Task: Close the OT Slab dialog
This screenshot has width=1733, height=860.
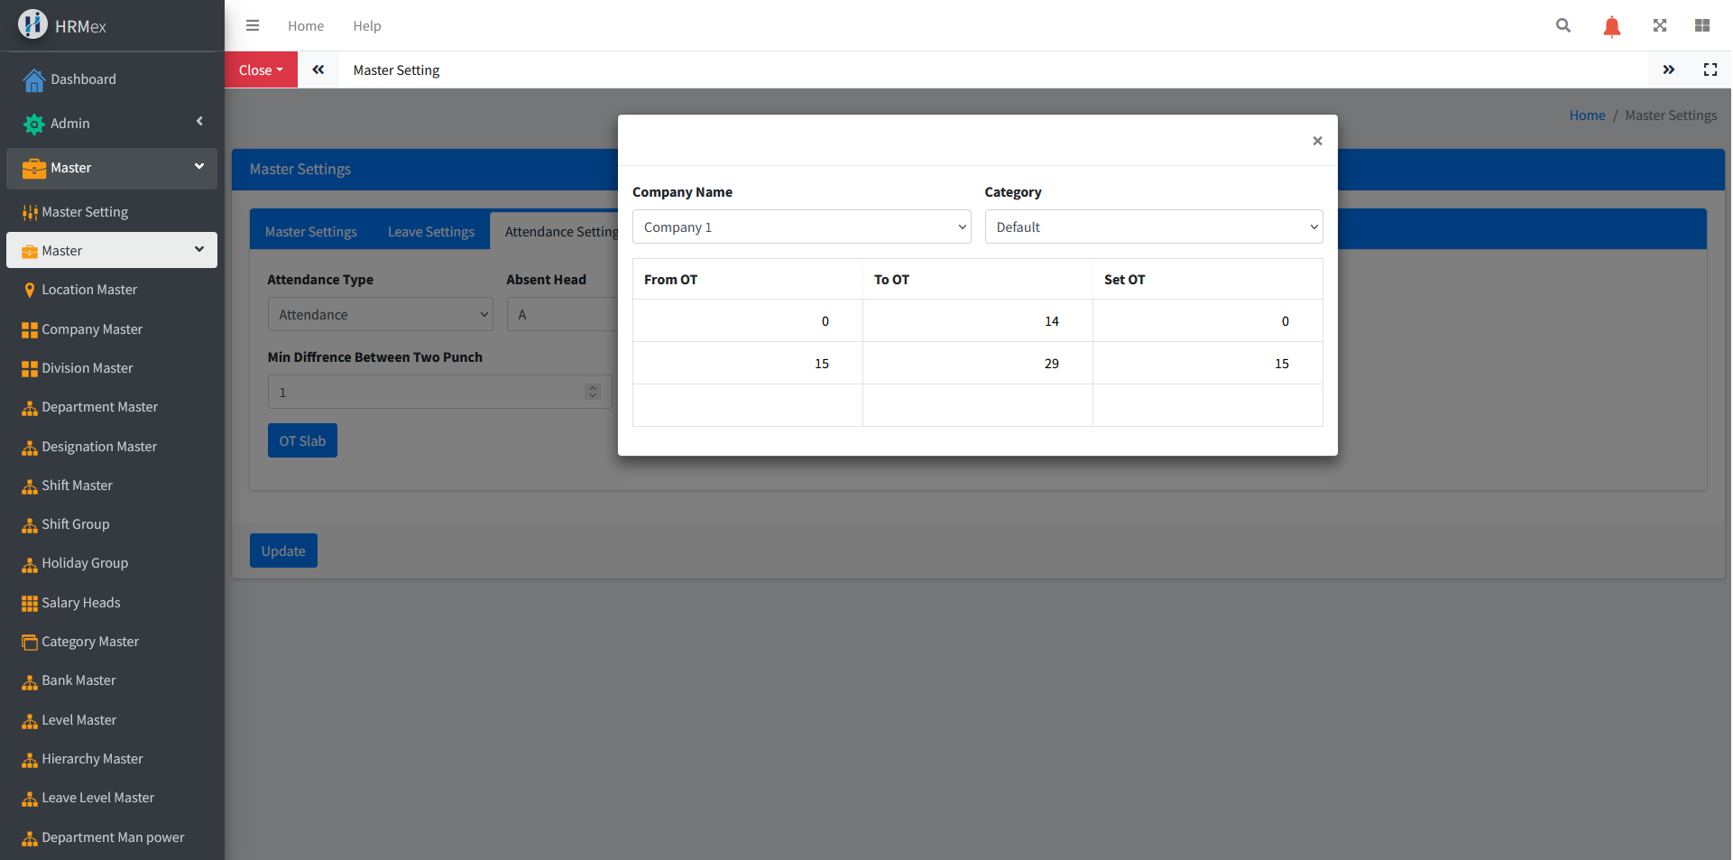Action: point(1317,141)
